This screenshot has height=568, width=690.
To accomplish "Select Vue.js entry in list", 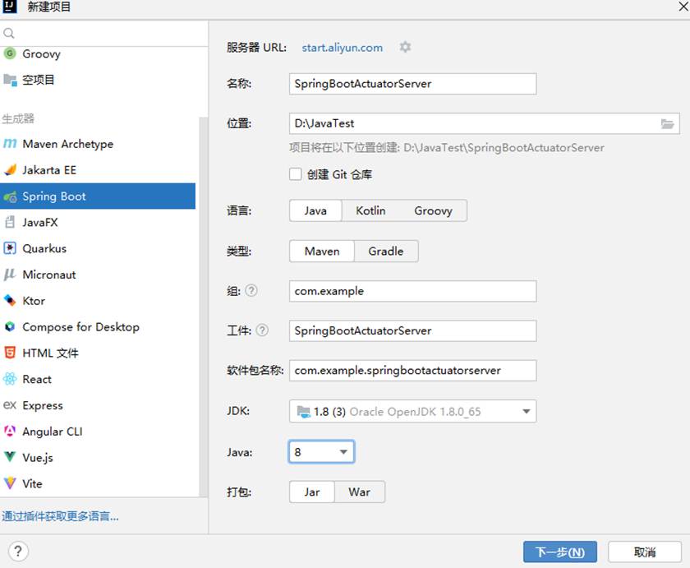I will pyautogui.click(x=98, y=458).
